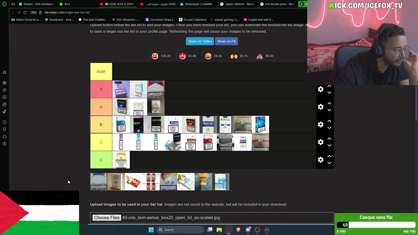Select red Marlboro pack in S tier
Image resolution: width=418 pixels, height=235 pixels.
(x=156, y=89)
